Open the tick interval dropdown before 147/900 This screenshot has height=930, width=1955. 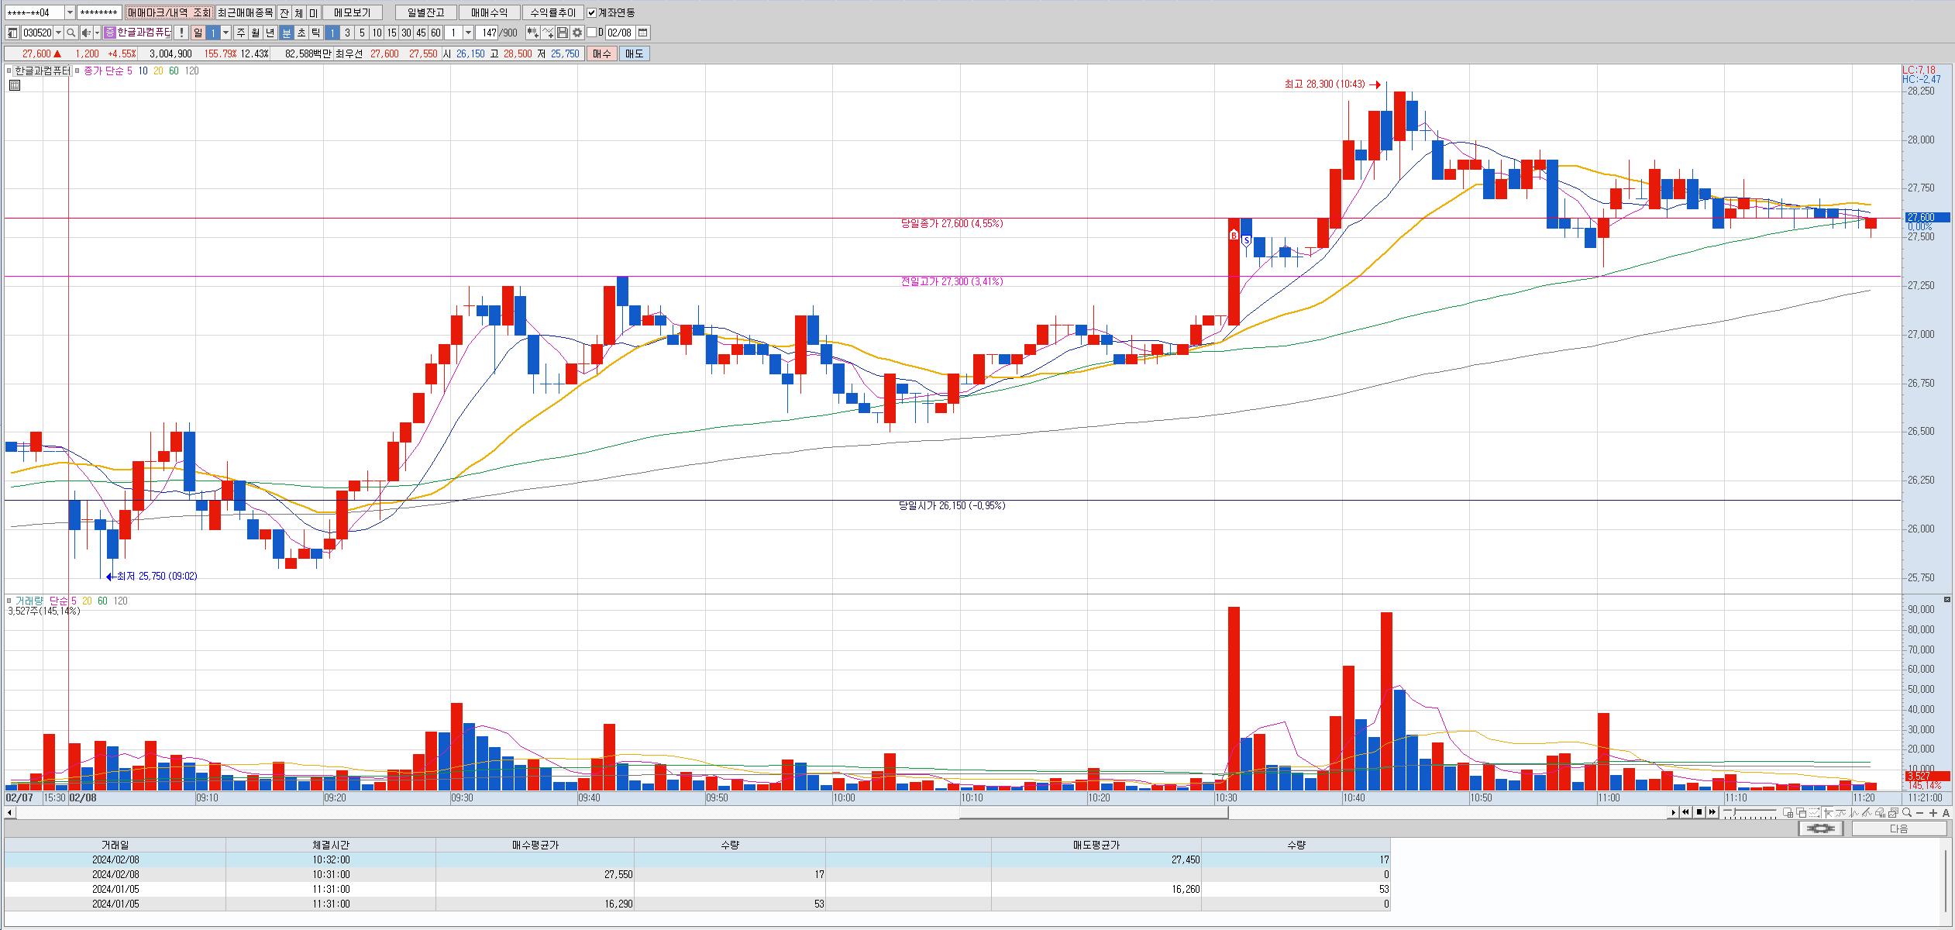click(x=468, y=33)
